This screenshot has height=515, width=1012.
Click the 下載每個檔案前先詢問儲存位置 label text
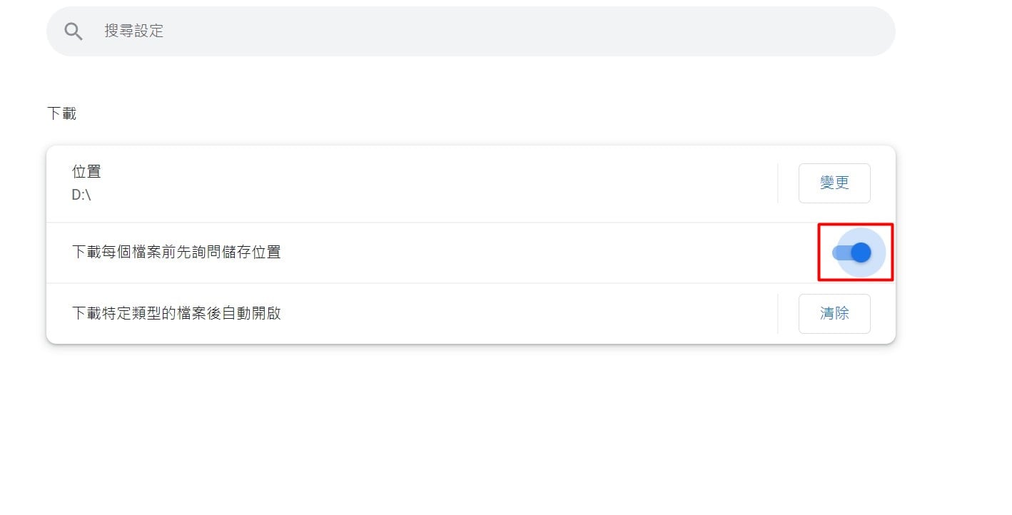(x=176, y=253)
